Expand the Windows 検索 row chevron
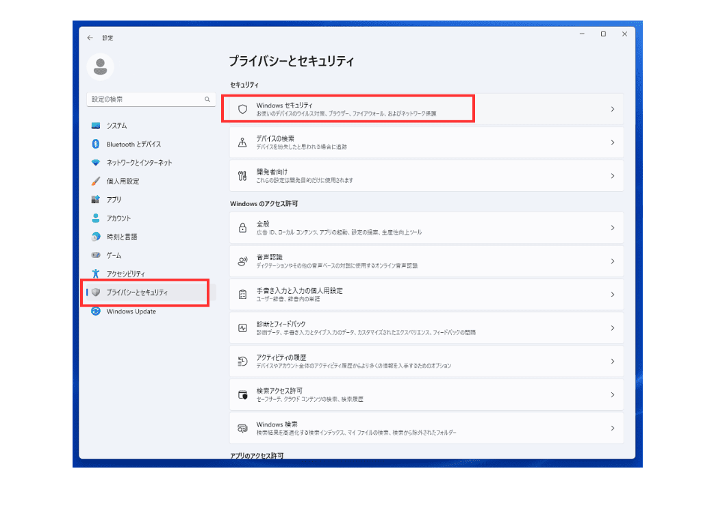Screen dimensions: 701x510 614,428
